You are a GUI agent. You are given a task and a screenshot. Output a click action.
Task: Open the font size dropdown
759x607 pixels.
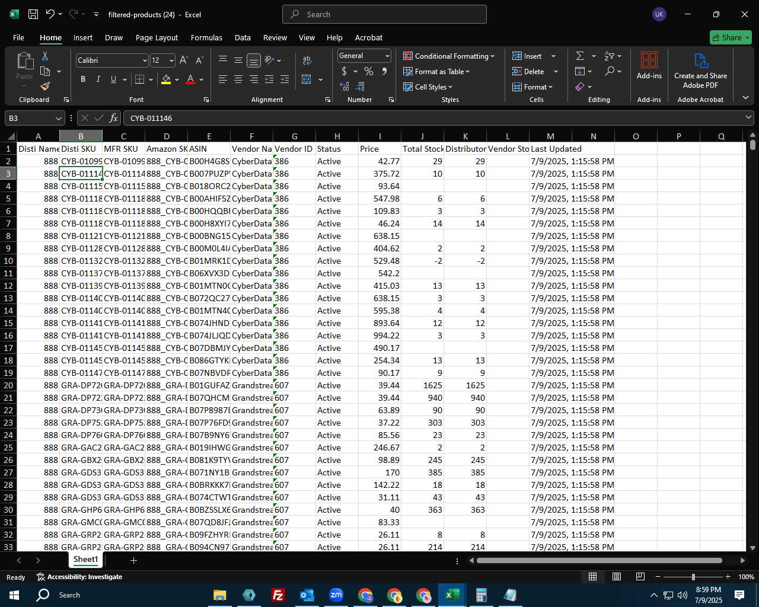pyautogui.click(x=171, y=60)
